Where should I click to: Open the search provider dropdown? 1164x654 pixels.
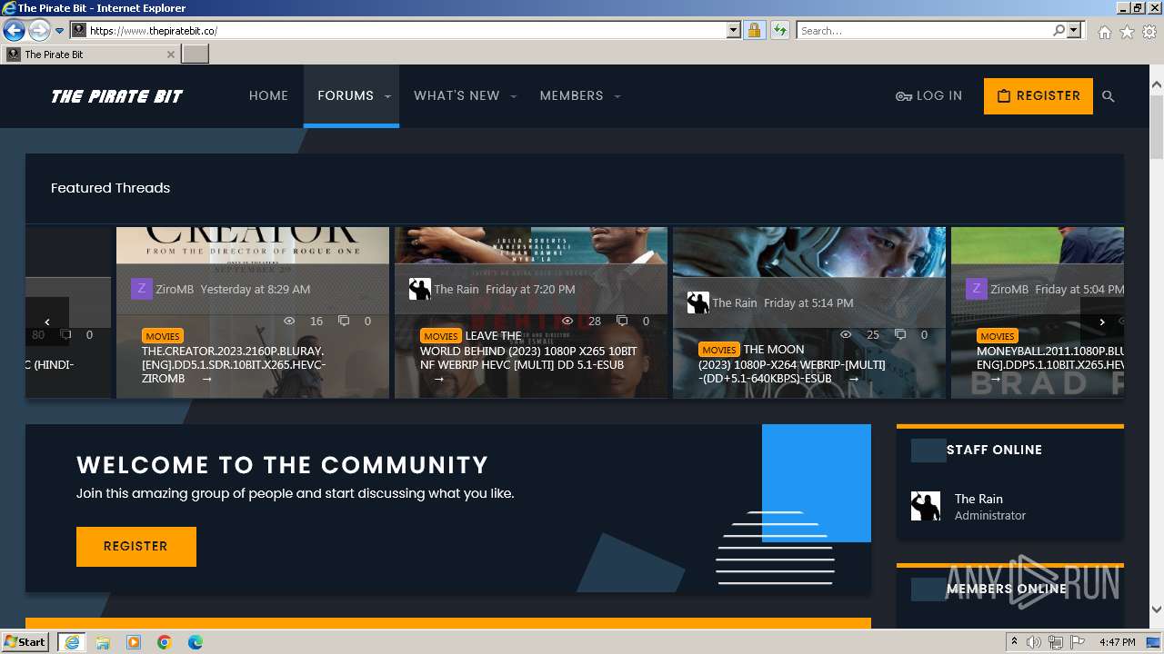(1074, 30)
